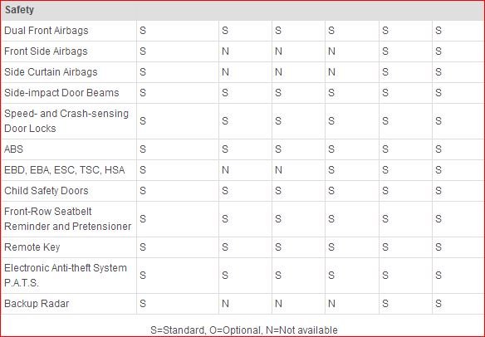Click the Safety section header
Image resolution: width=485 pixels, height=337 pixels.
point(19,10)
